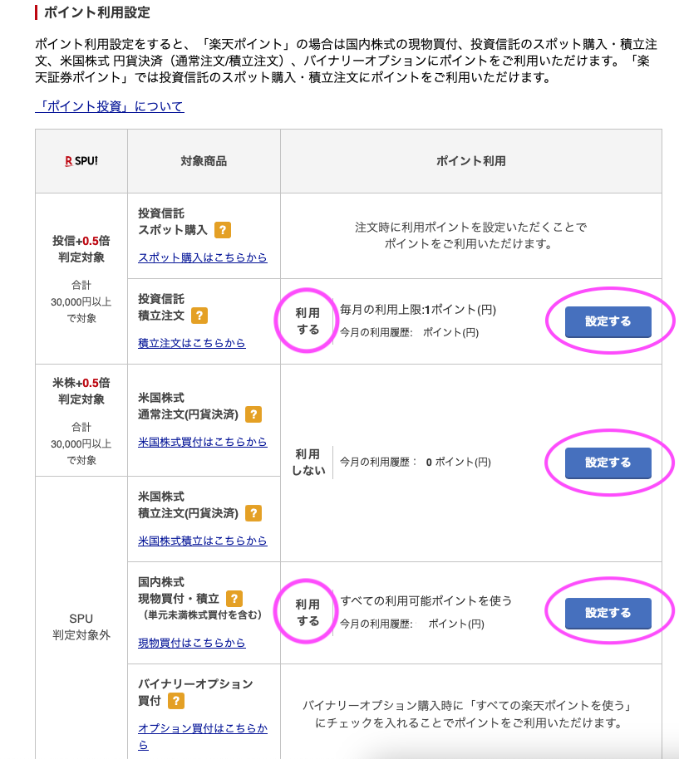Image resolution: width=679 pixels, height=759 pixels.
Task: Open help icon for 国内株式 現物買付・積立
Action: point(234,599)
